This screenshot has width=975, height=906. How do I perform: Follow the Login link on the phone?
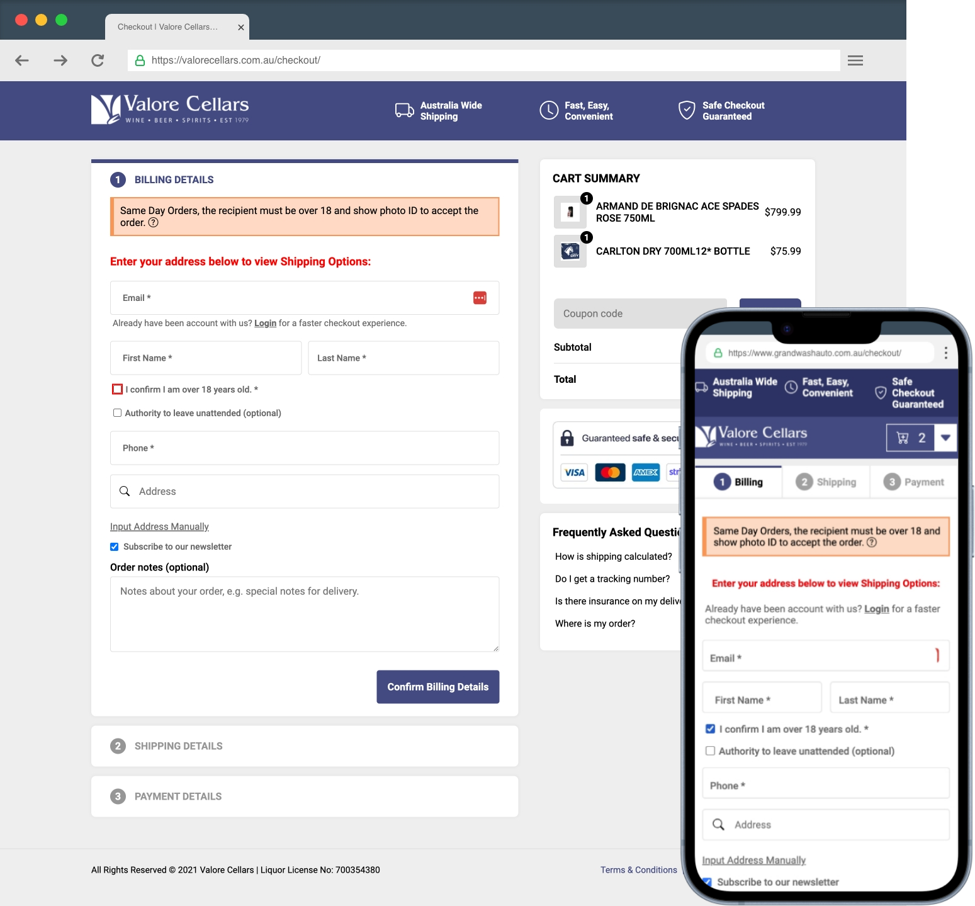pyautogui.click(x=876, y=609)
